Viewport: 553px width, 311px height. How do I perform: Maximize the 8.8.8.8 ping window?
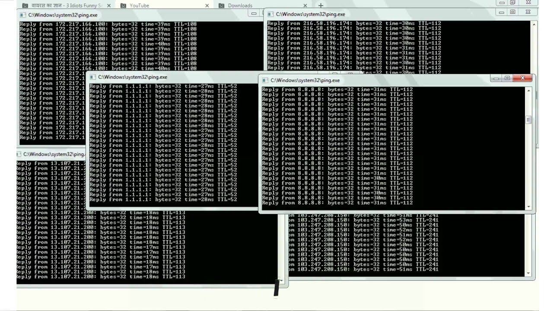(x=507, y=78)
